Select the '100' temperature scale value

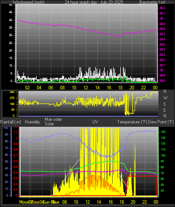[163, 155]
